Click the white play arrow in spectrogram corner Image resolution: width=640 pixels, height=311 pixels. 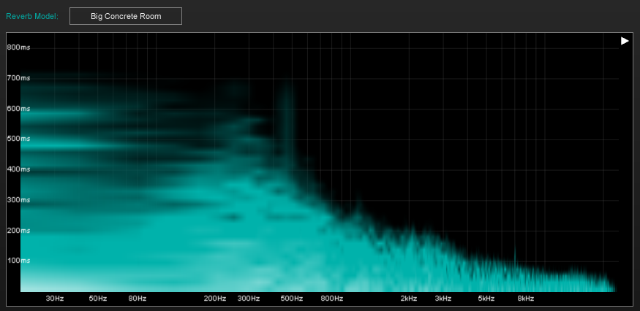[625, 41]
